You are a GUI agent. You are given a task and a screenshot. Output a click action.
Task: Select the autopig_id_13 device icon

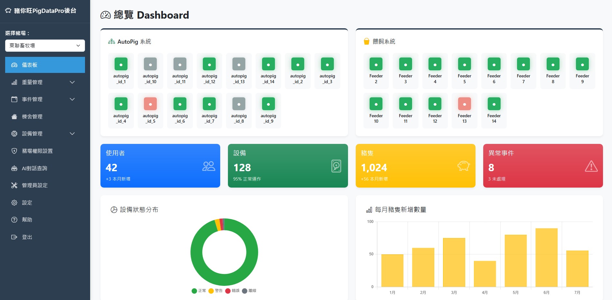click(239, 64)
